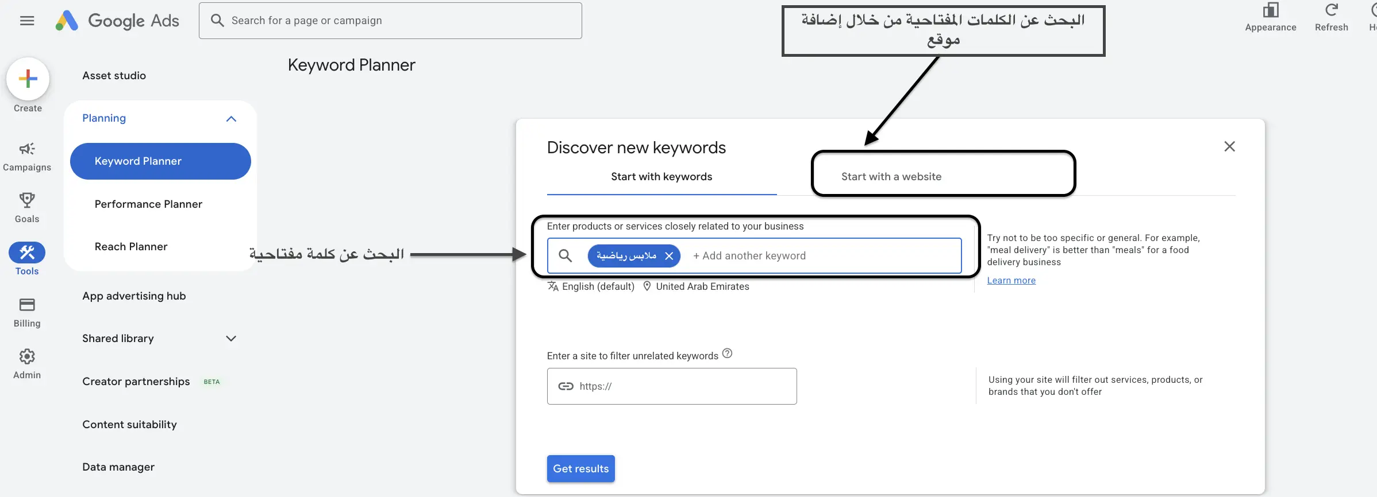This screenshot has height=497, width=1377.
Task: Click the keyword field magnifier icon
Action: coord(566,256)
